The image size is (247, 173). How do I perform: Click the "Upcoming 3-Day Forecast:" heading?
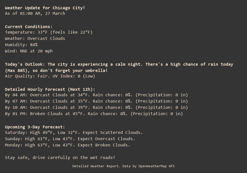(35, 127)
